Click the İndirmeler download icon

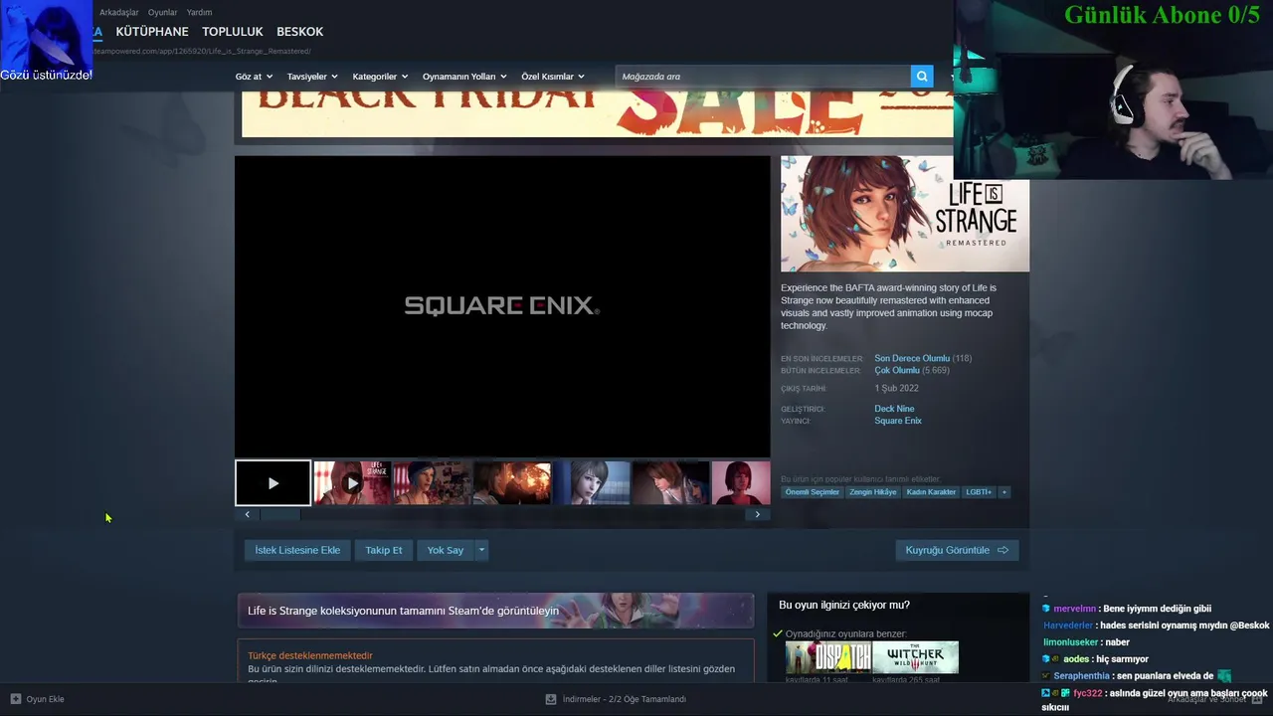(x=551, y=699)
